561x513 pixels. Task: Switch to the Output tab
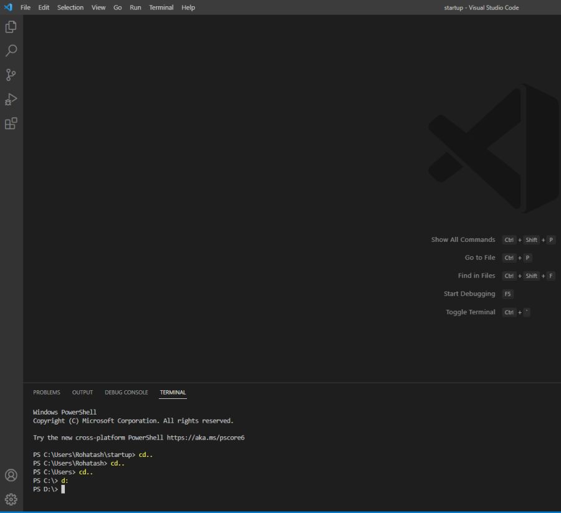pos(82,393)
